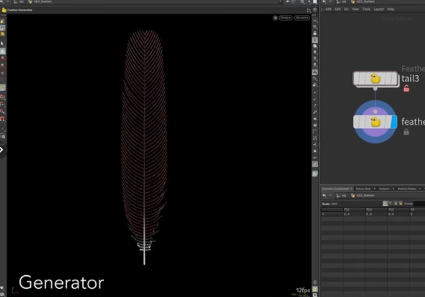
Task: Open the View menu in the network editor
Action: (x=355, y=9)
